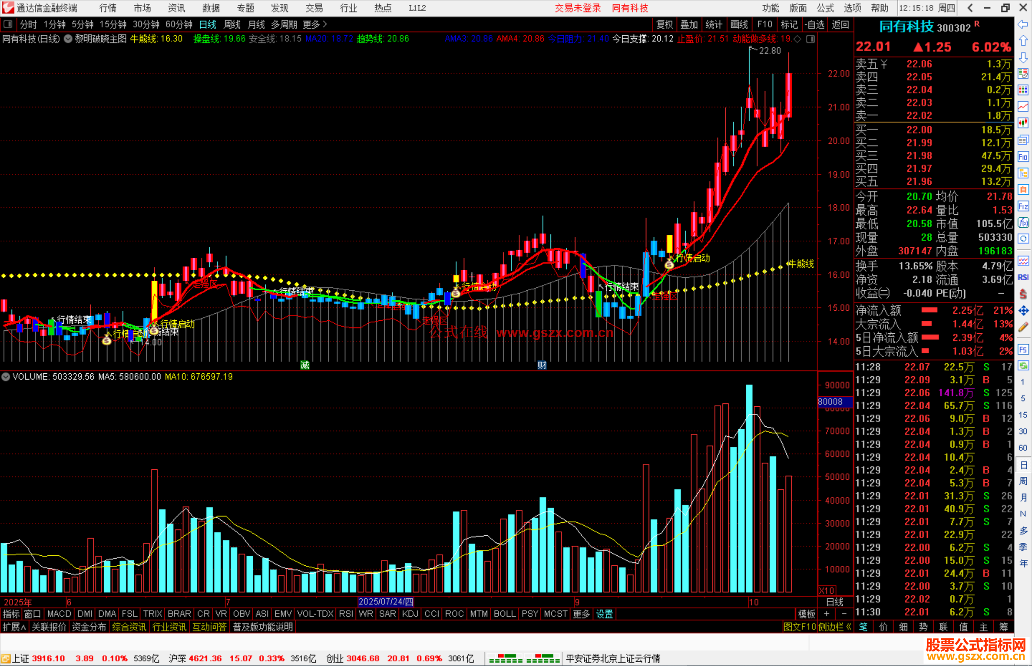Click the 设置 indicator settings link
The image size is (1032, 666).
point(604,614)
